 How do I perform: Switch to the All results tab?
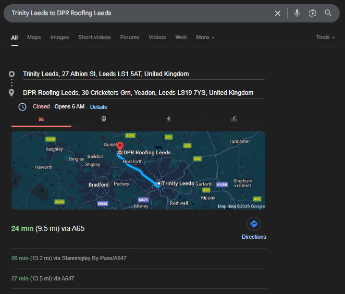tap(15, 38)
